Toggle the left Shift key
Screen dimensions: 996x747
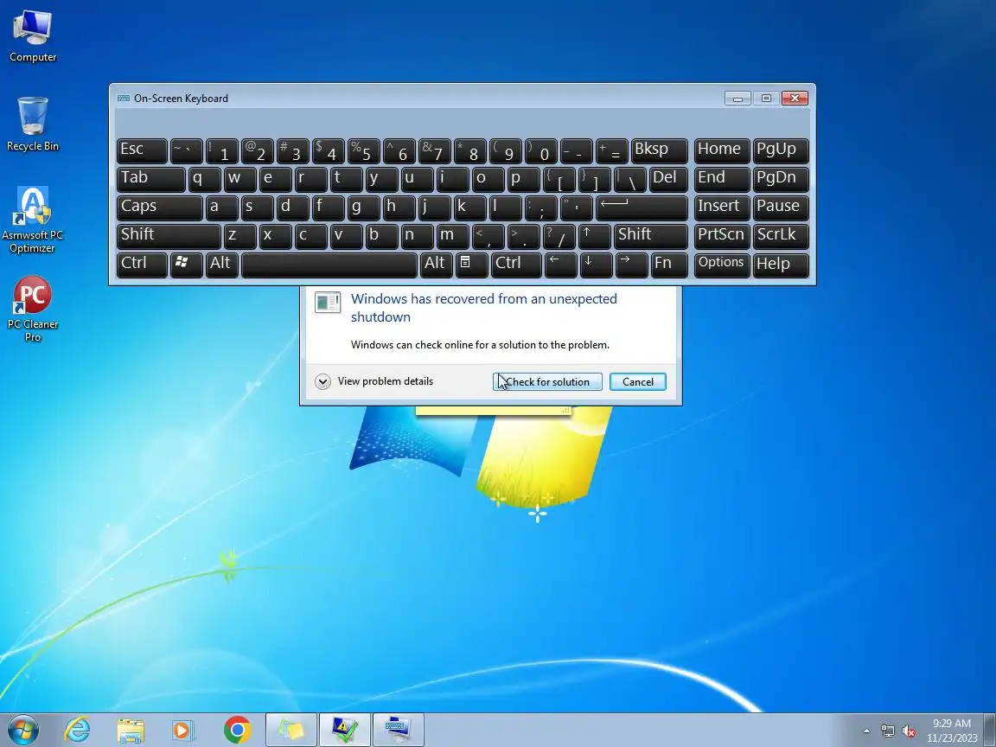tap(169, 236)
